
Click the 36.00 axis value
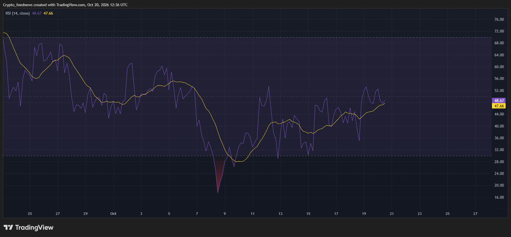pos(499,138)
